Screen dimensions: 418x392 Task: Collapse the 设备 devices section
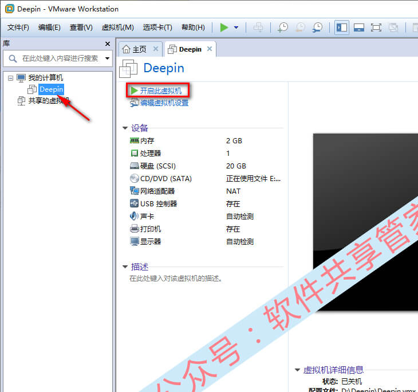[x=125, y=128]
